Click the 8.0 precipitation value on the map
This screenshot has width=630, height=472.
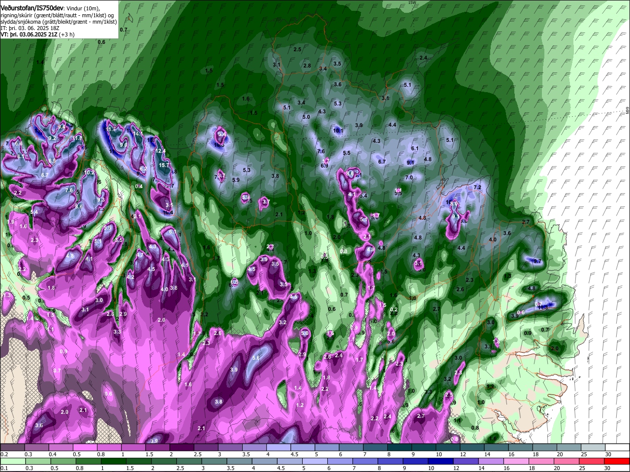(x=454, y=203)
